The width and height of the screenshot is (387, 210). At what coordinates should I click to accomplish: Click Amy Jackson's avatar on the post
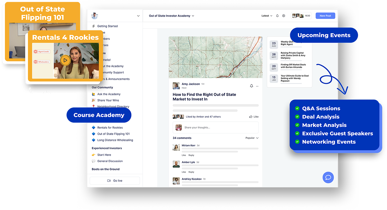176,86
